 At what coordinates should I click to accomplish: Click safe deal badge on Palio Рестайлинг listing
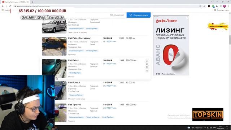pyautogui.click(x=76, y=51)
